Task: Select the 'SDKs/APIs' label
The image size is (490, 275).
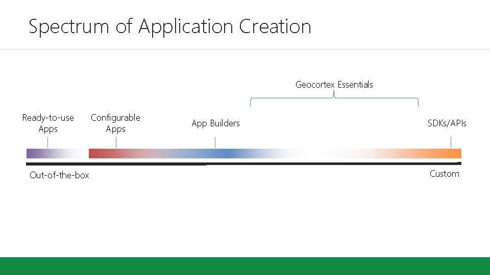Action: point(447,123)
